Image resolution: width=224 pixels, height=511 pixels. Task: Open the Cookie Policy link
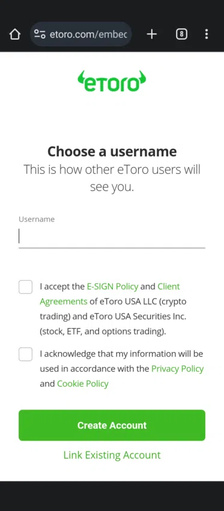pyautogui.click(x=83, y=384)
